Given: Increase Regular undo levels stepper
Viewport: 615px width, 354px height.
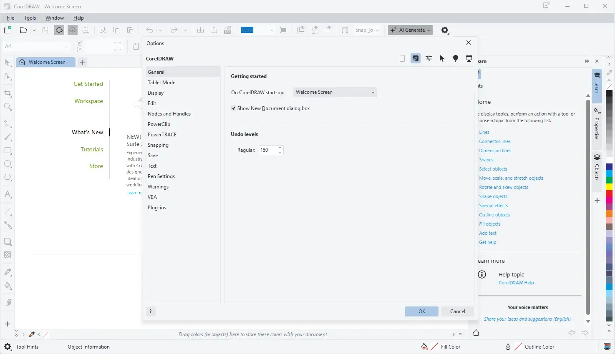Looking at the screenshot, I should coord(280,148).
